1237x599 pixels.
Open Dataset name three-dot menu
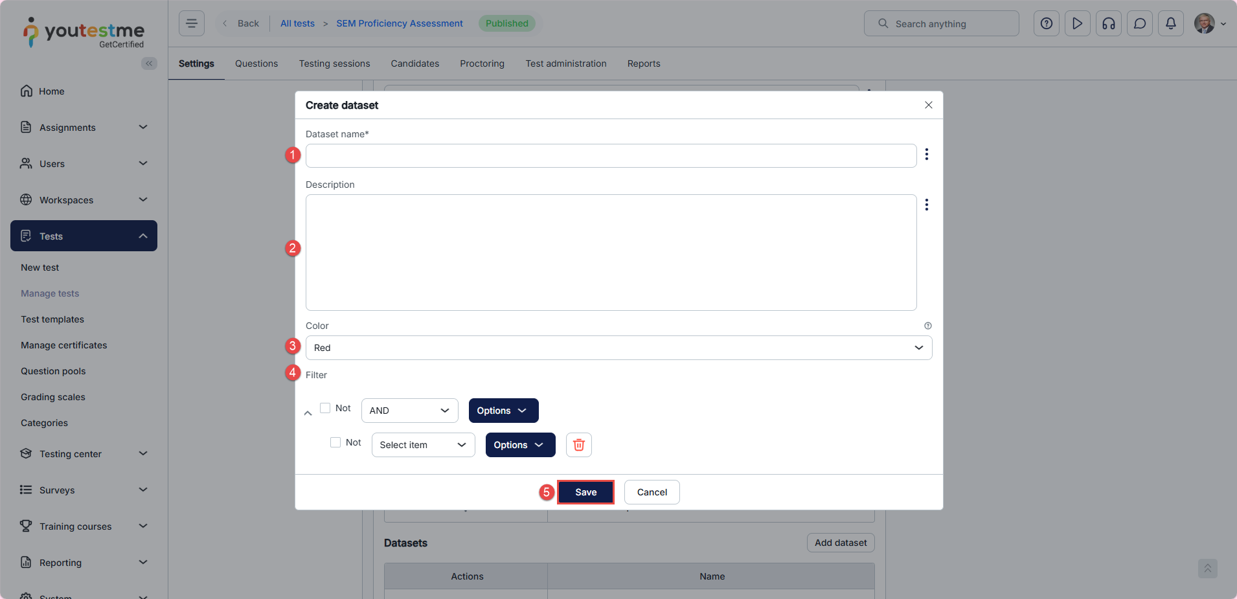pyautogui.click(x=927, y=154)
